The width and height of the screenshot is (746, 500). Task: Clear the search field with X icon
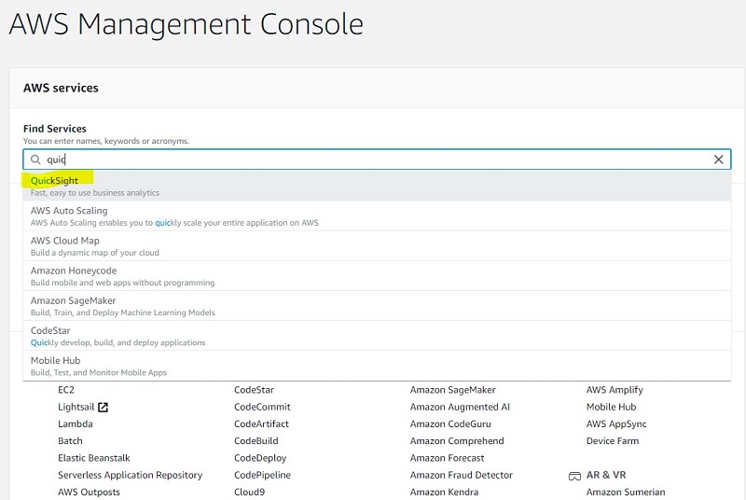(718, 160)
